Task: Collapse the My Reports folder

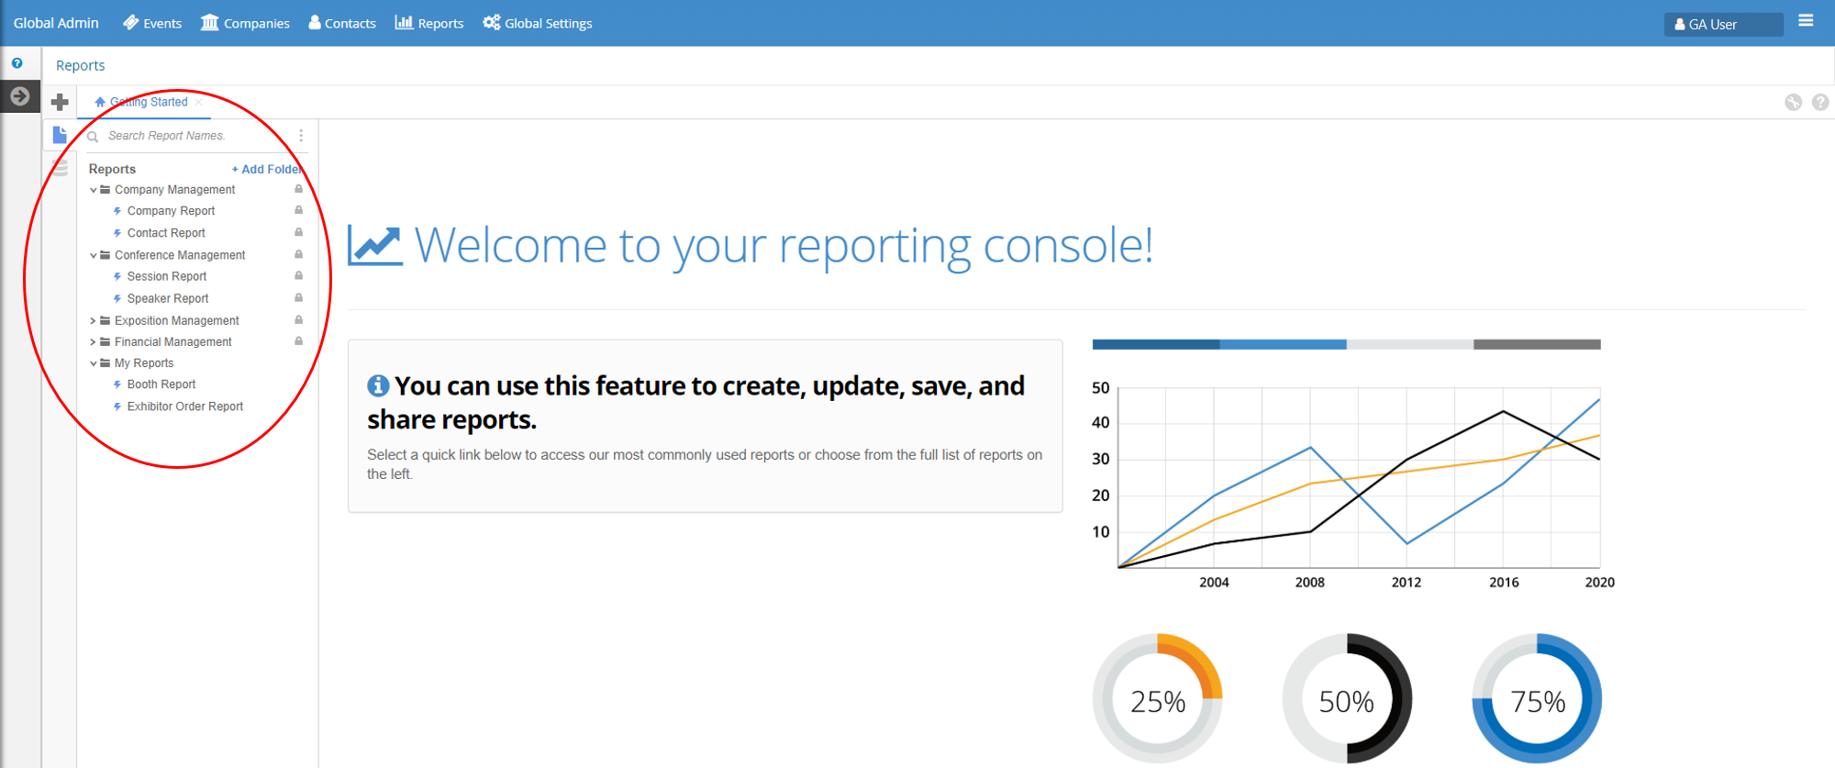Action: [x=94, y=363]
